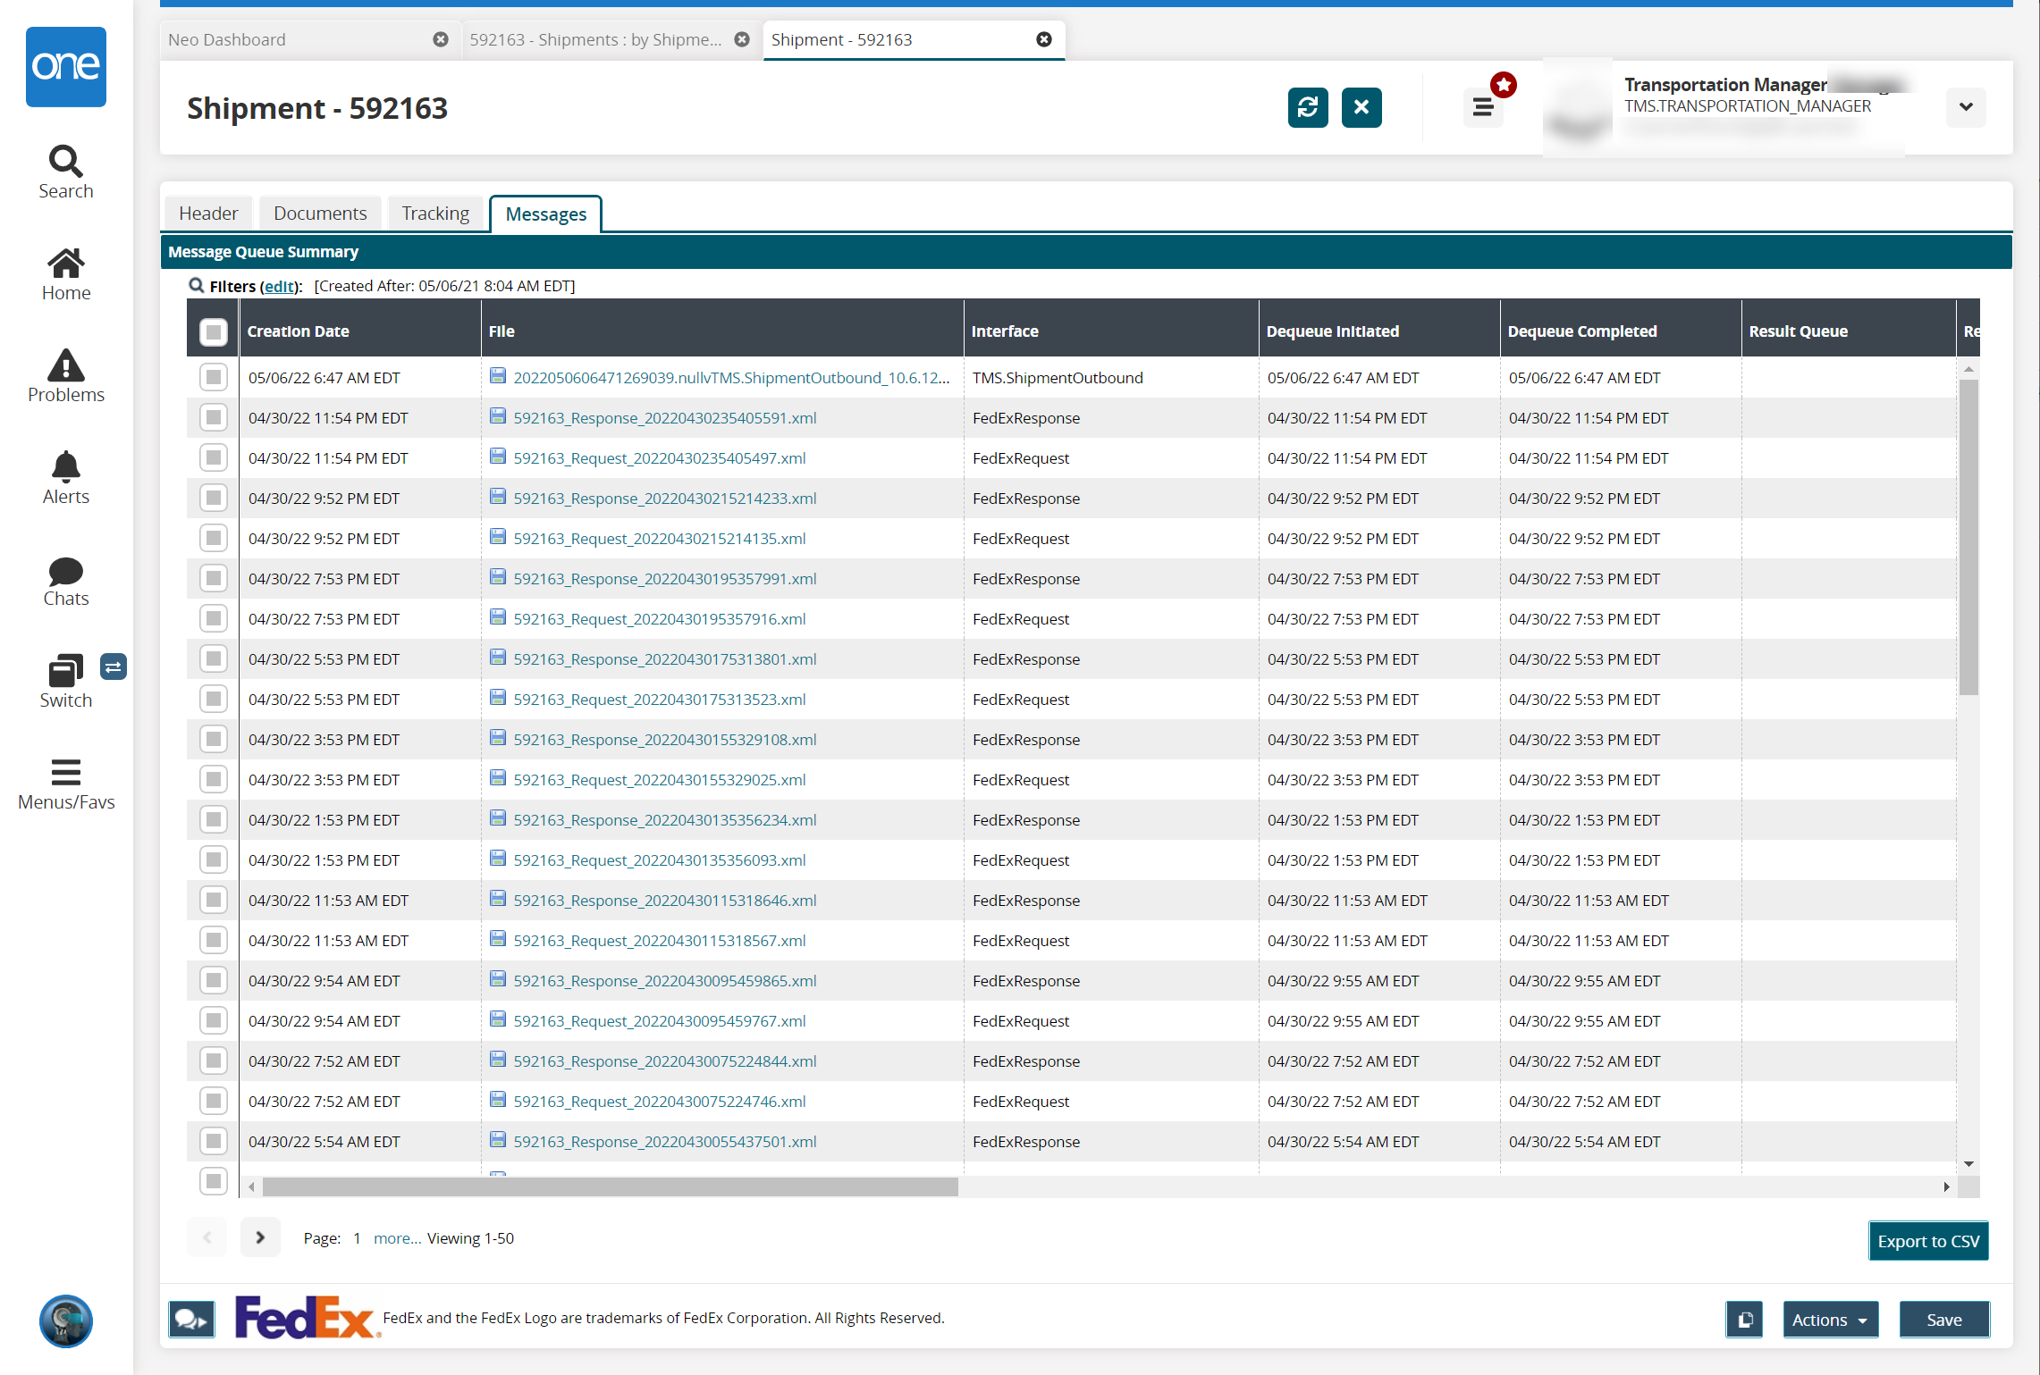Image resolution: width=2040 pixels, height=1375 pixels.
Task: Check the row for 05/06/22 6:47 AM EDT
Action: [213, 377]
